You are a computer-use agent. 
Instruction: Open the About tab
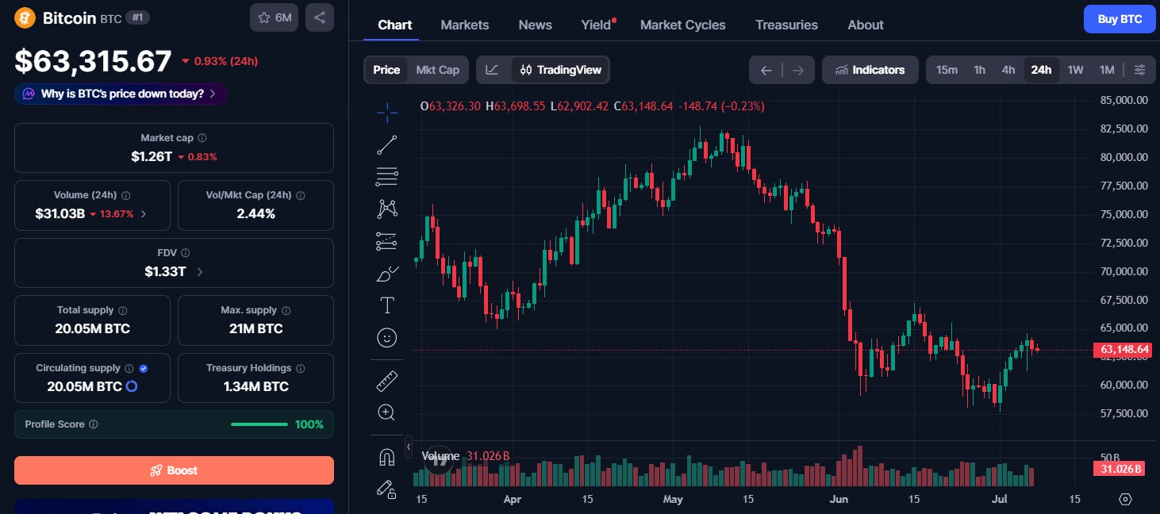tap(866, 25)
